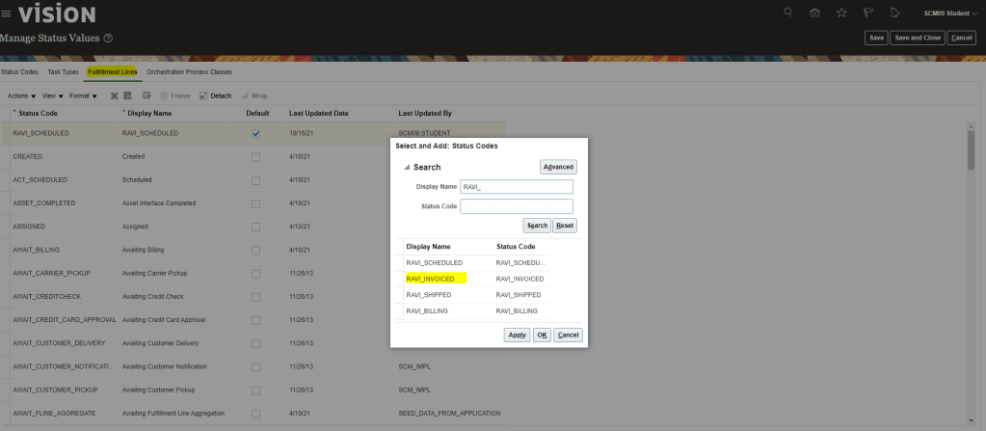
Task: Go to the Home icon
Action: (815, 13)
